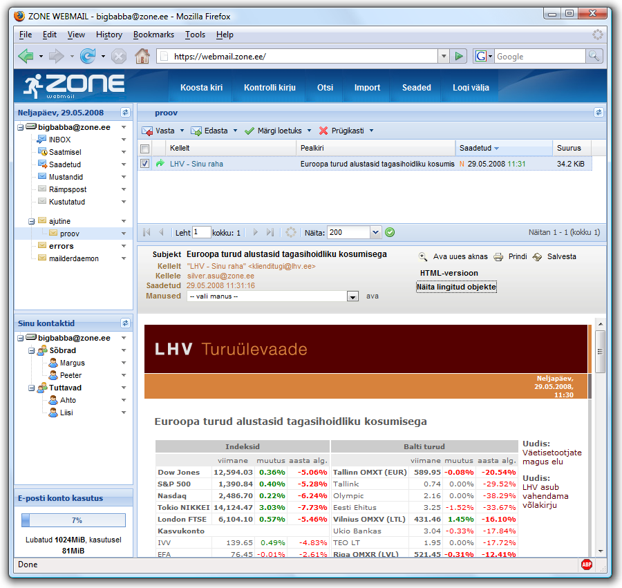Sort messages by the Saadetud column header
Image resolution: width=622 pixels, height=588 pixels.
504,149
